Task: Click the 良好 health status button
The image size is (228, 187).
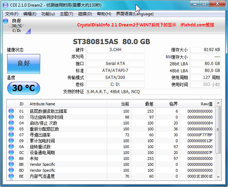Action: pyautogui.click(x=24, y=64)
